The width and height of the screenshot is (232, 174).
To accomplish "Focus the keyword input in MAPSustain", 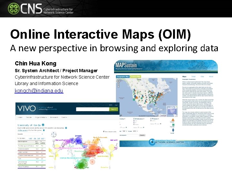I will tap(132, 135).
